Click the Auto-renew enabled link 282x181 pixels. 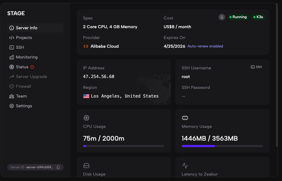pyautogui.click(x=205, y=46)
